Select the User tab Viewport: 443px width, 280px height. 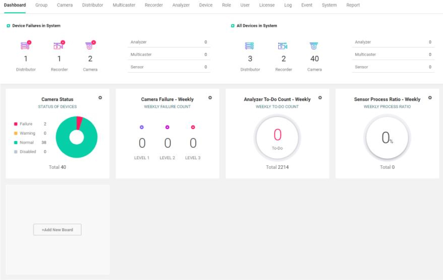(x=245, y=5)
